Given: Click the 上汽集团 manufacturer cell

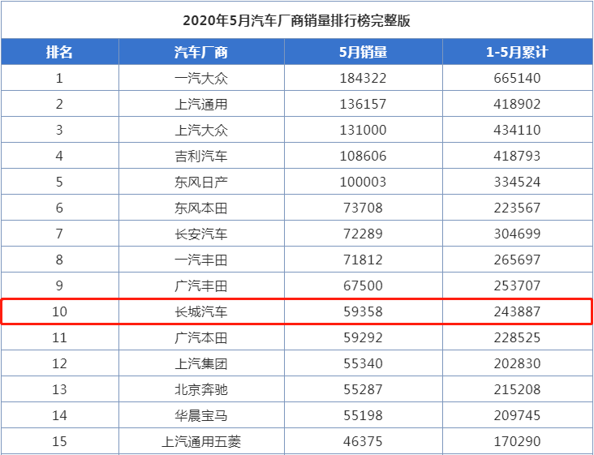Looking at the screenshot, I should 201,364.
